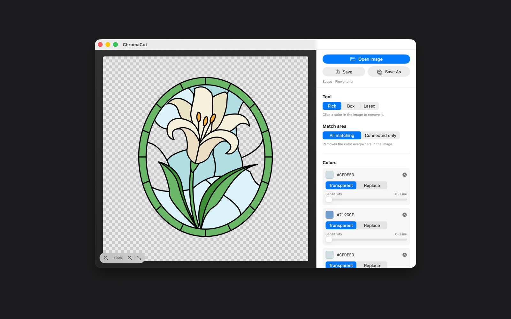Image resolution: width=511 pixels, height=319 pixels.
Task: Click the last #CFDEE3 color swatch
Action: [330, 255]
